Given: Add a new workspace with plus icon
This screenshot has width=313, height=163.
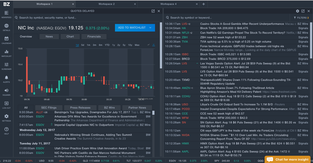Looking at the screenshot, I should (204, 4).
